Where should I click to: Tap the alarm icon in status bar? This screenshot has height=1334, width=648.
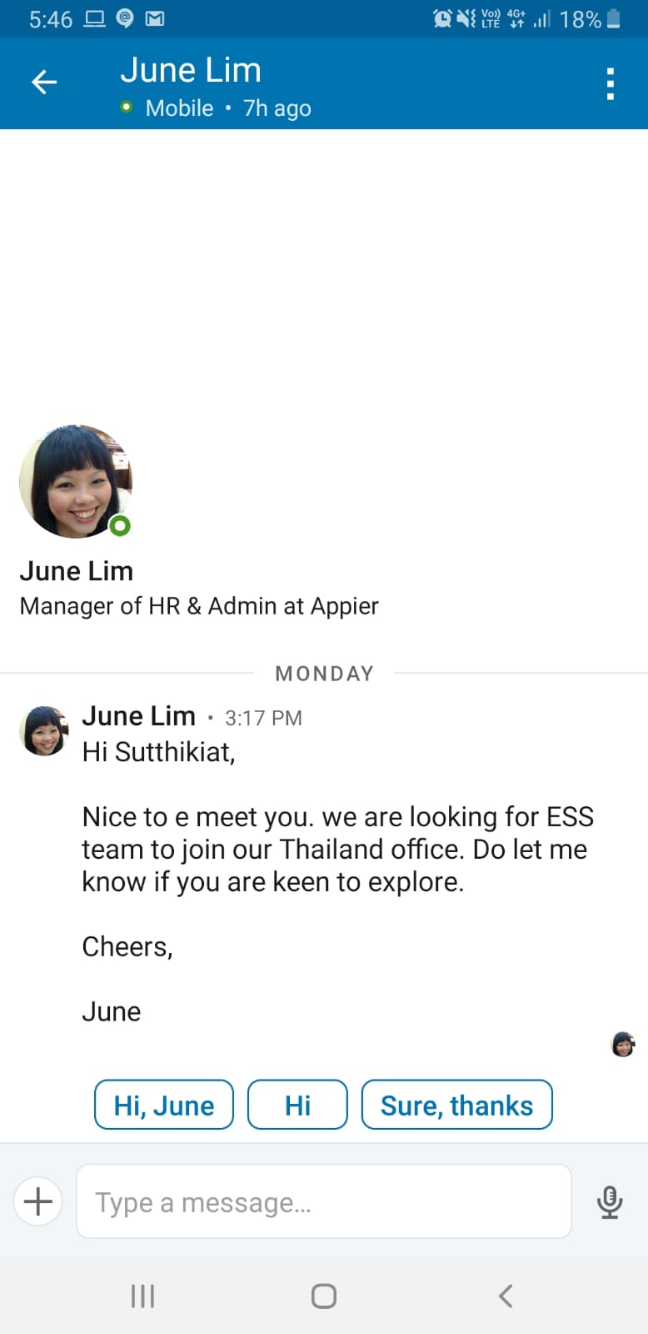[442, 18]
